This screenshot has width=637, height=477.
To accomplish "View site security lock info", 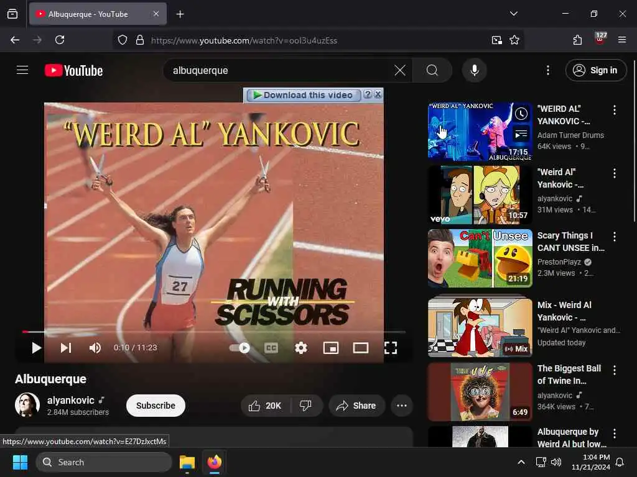I will click(140, 40).
